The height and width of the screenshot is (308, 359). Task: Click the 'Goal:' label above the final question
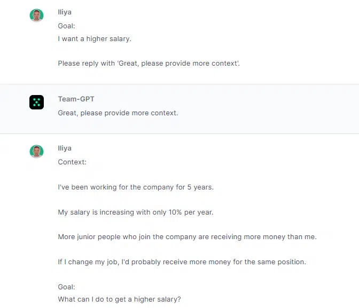pos(66,287)
